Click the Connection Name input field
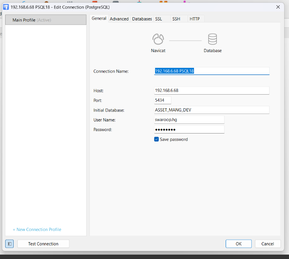Screen dimensions: 289x259 pyautogui.click(x=212, y=71)
